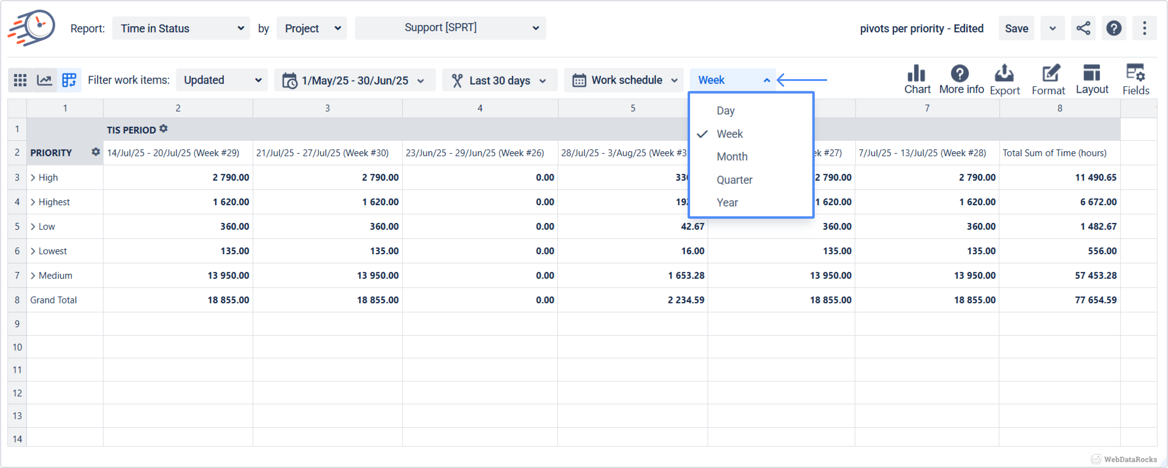
Task: Expand the Medium priority row
Action: click(33, 276)
